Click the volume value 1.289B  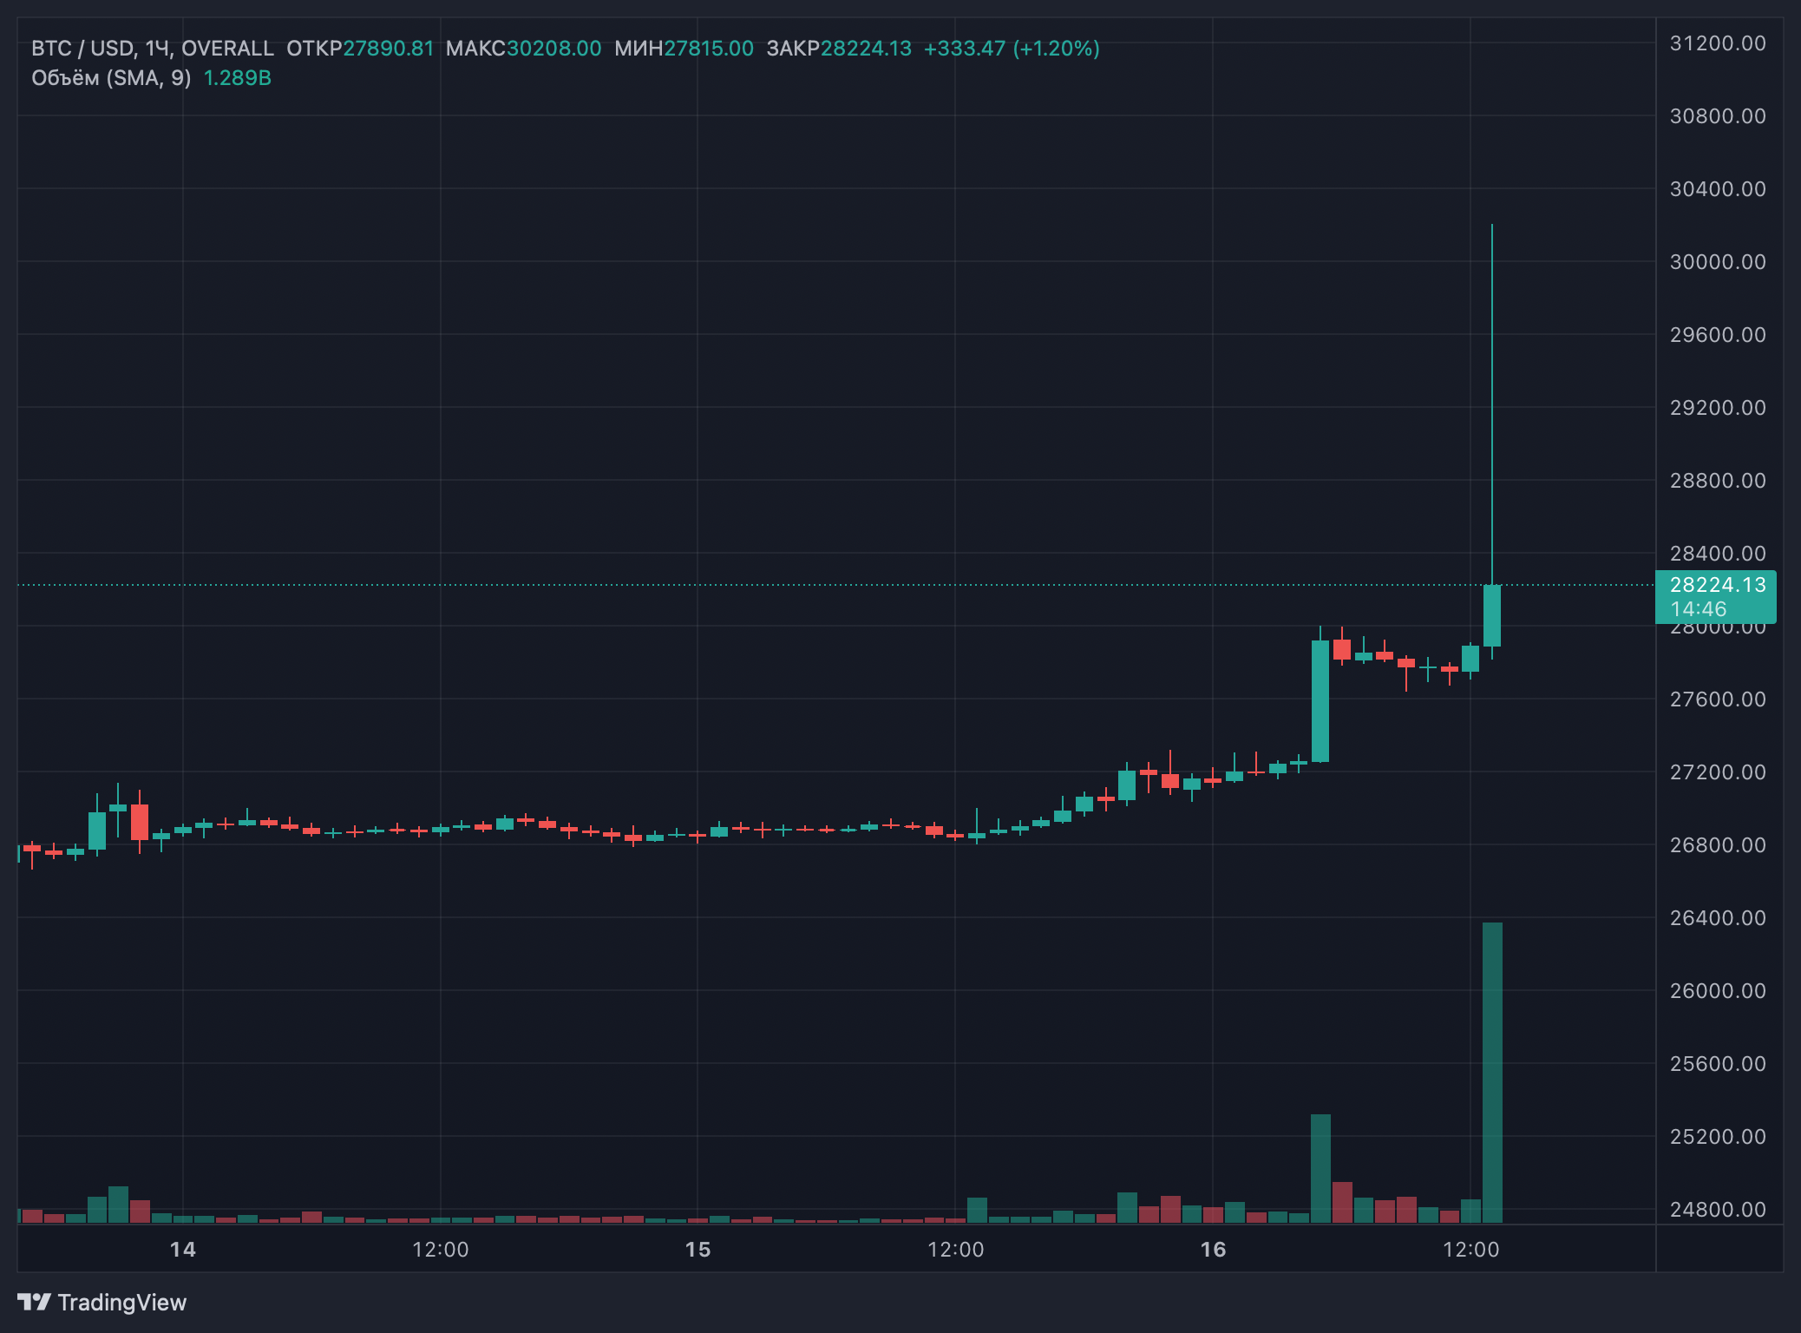click(238, 78)
